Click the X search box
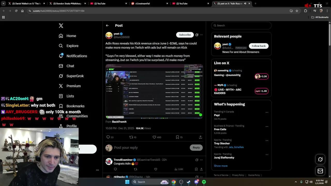This screenshot has height=186, width=331. [x=241, y=26]
